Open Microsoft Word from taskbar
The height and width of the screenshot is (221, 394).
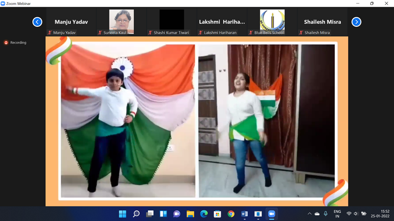pos(244,214)
